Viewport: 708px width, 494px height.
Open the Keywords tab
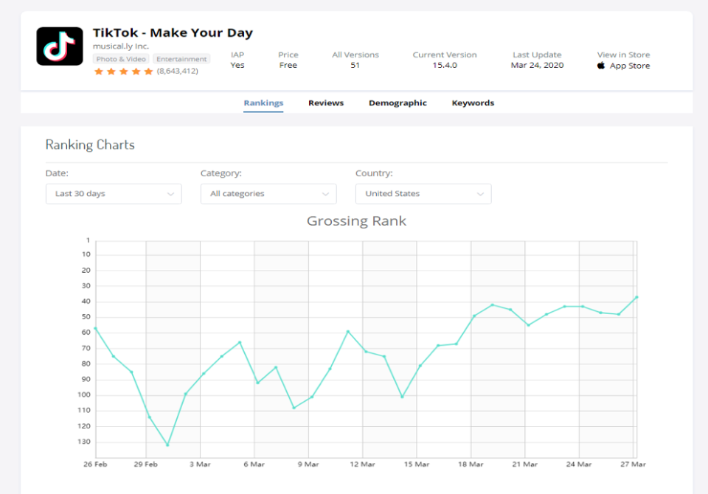point(473,103)
